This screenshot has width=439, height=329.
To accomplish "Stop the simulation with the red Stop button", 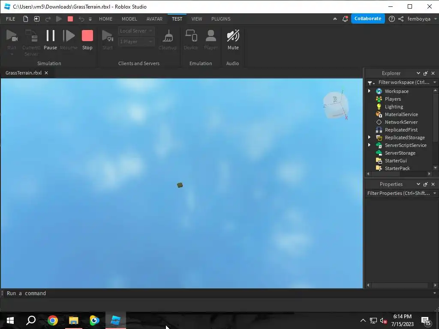I will tap(87, 40).
